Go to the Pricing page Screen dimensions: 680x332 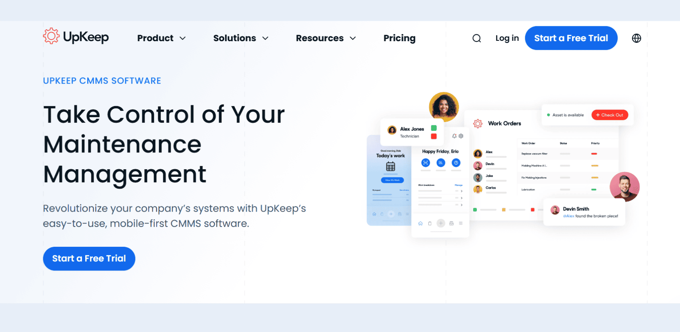click(399, 38)
